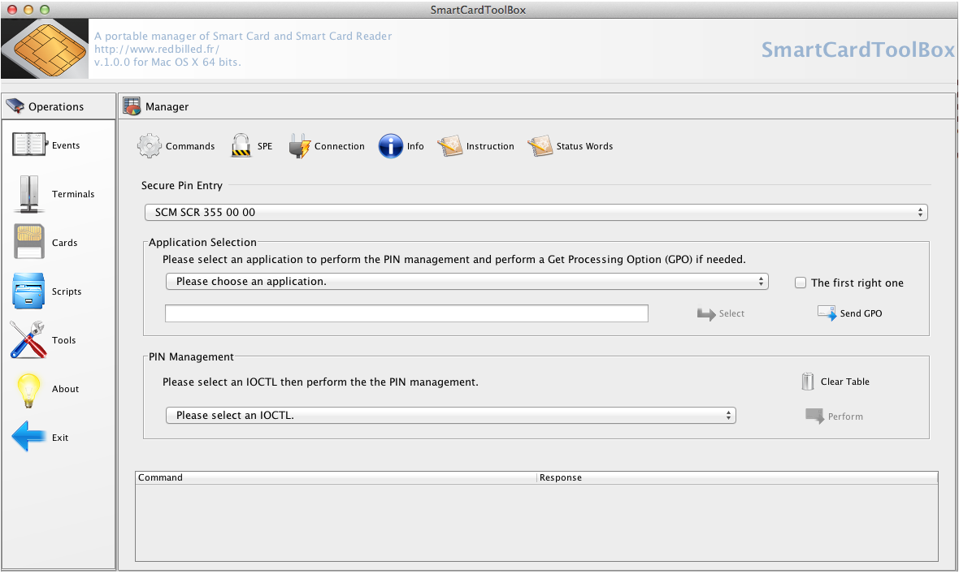Open Tools wrench and screwdriver icon

coord(29,340)
